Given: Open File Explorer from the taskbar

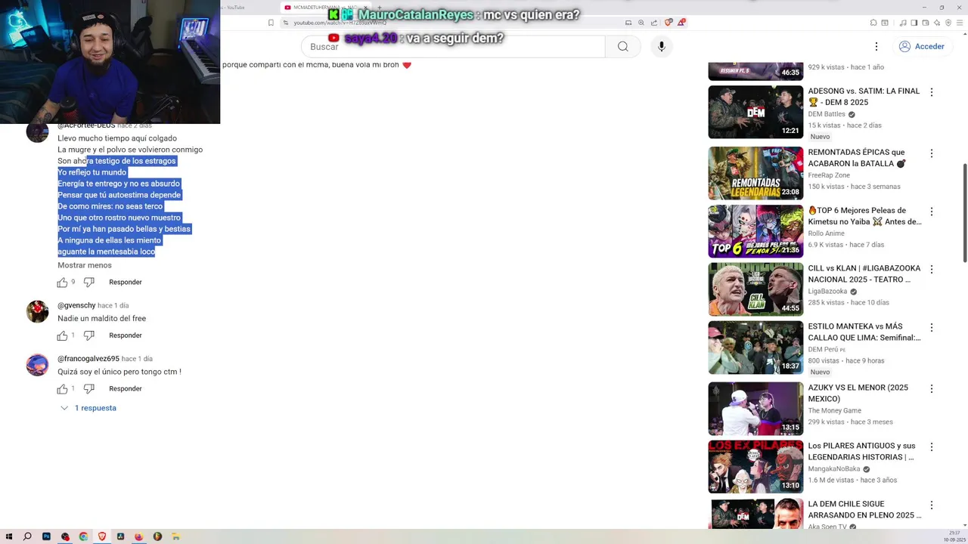Looking at the screenshot, I should 175,536.
